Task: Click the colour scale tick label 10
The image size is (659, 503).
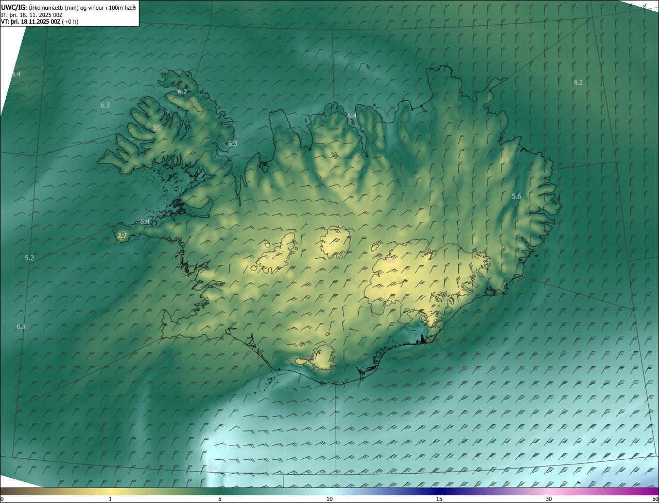Action: pyautogui.click(x=329, y=499)
